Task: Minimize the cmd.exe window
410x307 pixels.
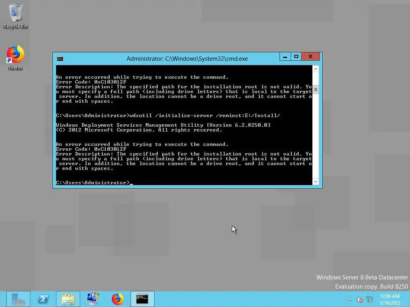Action: pos(285,57)
